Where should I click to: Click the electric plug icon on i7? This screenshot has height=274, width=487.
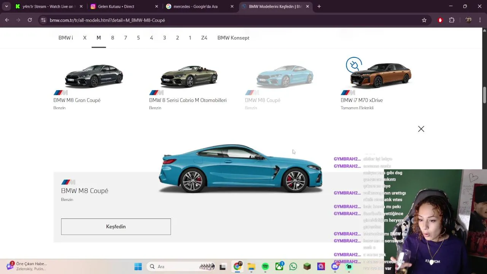click(x=354, y=65)
